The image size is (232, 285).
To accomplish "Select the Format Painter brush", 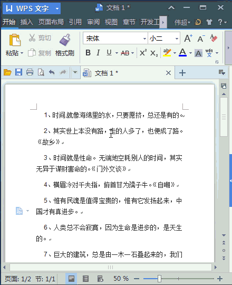I will 65,40.
